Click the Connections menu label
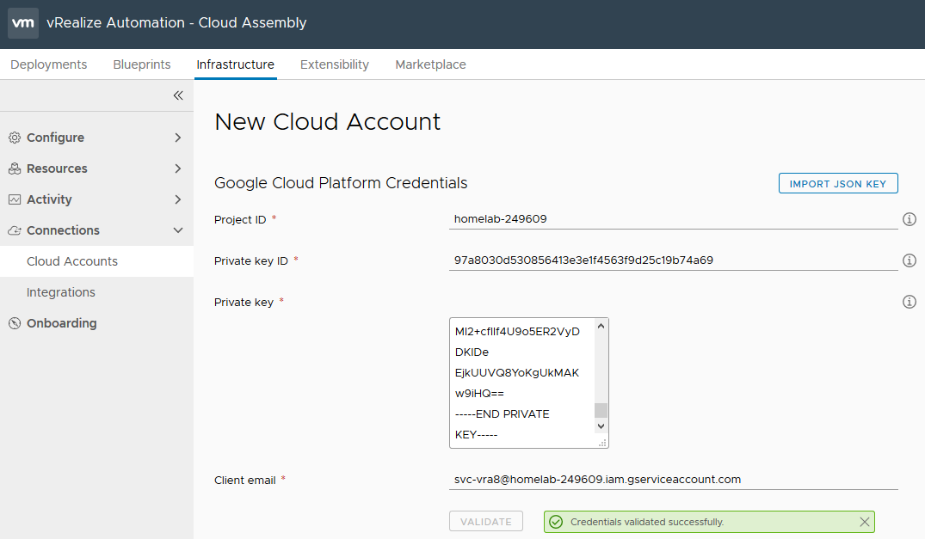925x539 pixels. coord(63,230)
